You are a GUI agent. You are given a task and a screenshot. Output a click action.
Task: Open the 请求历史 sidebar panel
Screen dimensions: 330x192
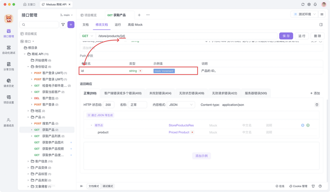pos(9,83)
